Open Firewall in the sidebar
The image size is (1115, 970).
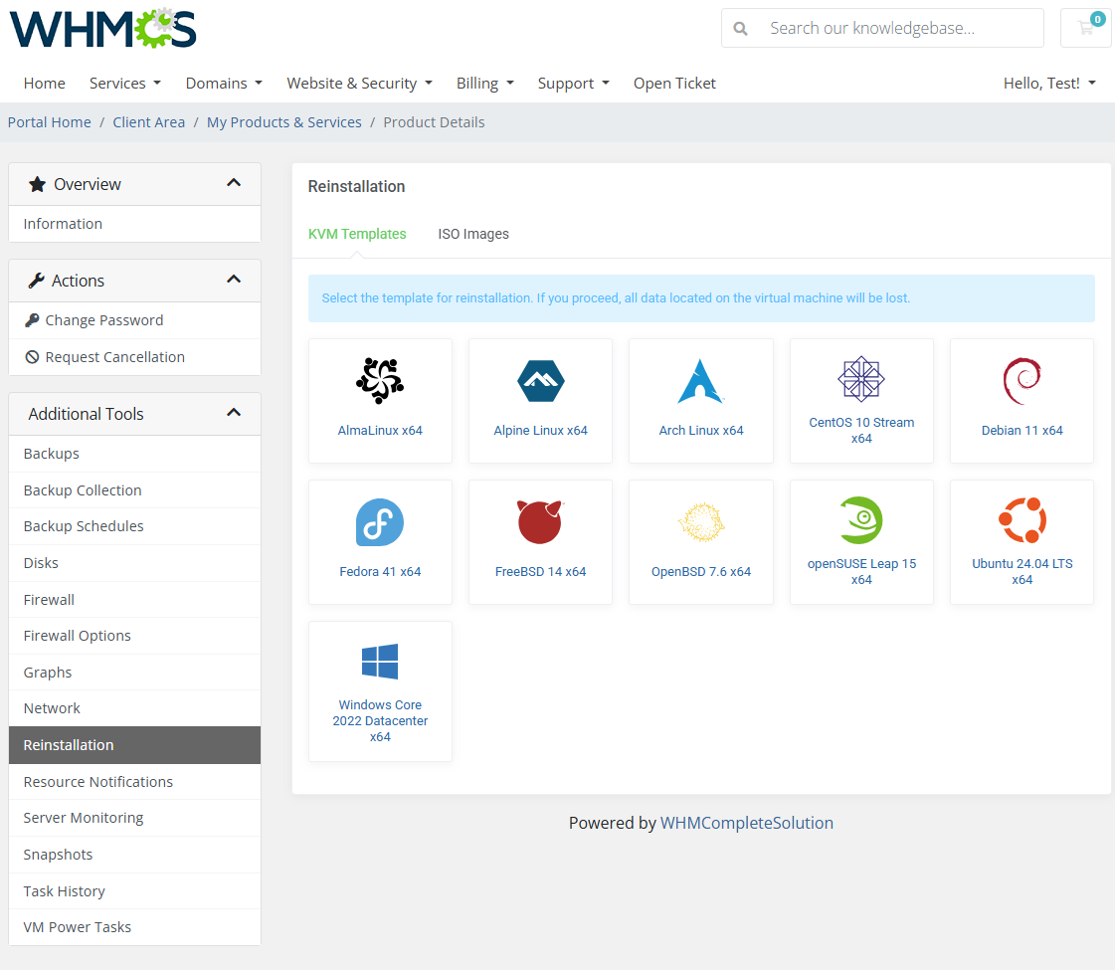134,600
